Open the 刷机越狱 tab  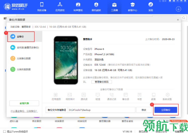[96, 7]
